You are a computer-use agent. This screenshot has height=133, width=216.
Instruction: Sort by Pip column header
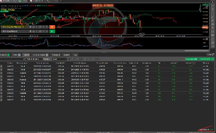(159, 63)
